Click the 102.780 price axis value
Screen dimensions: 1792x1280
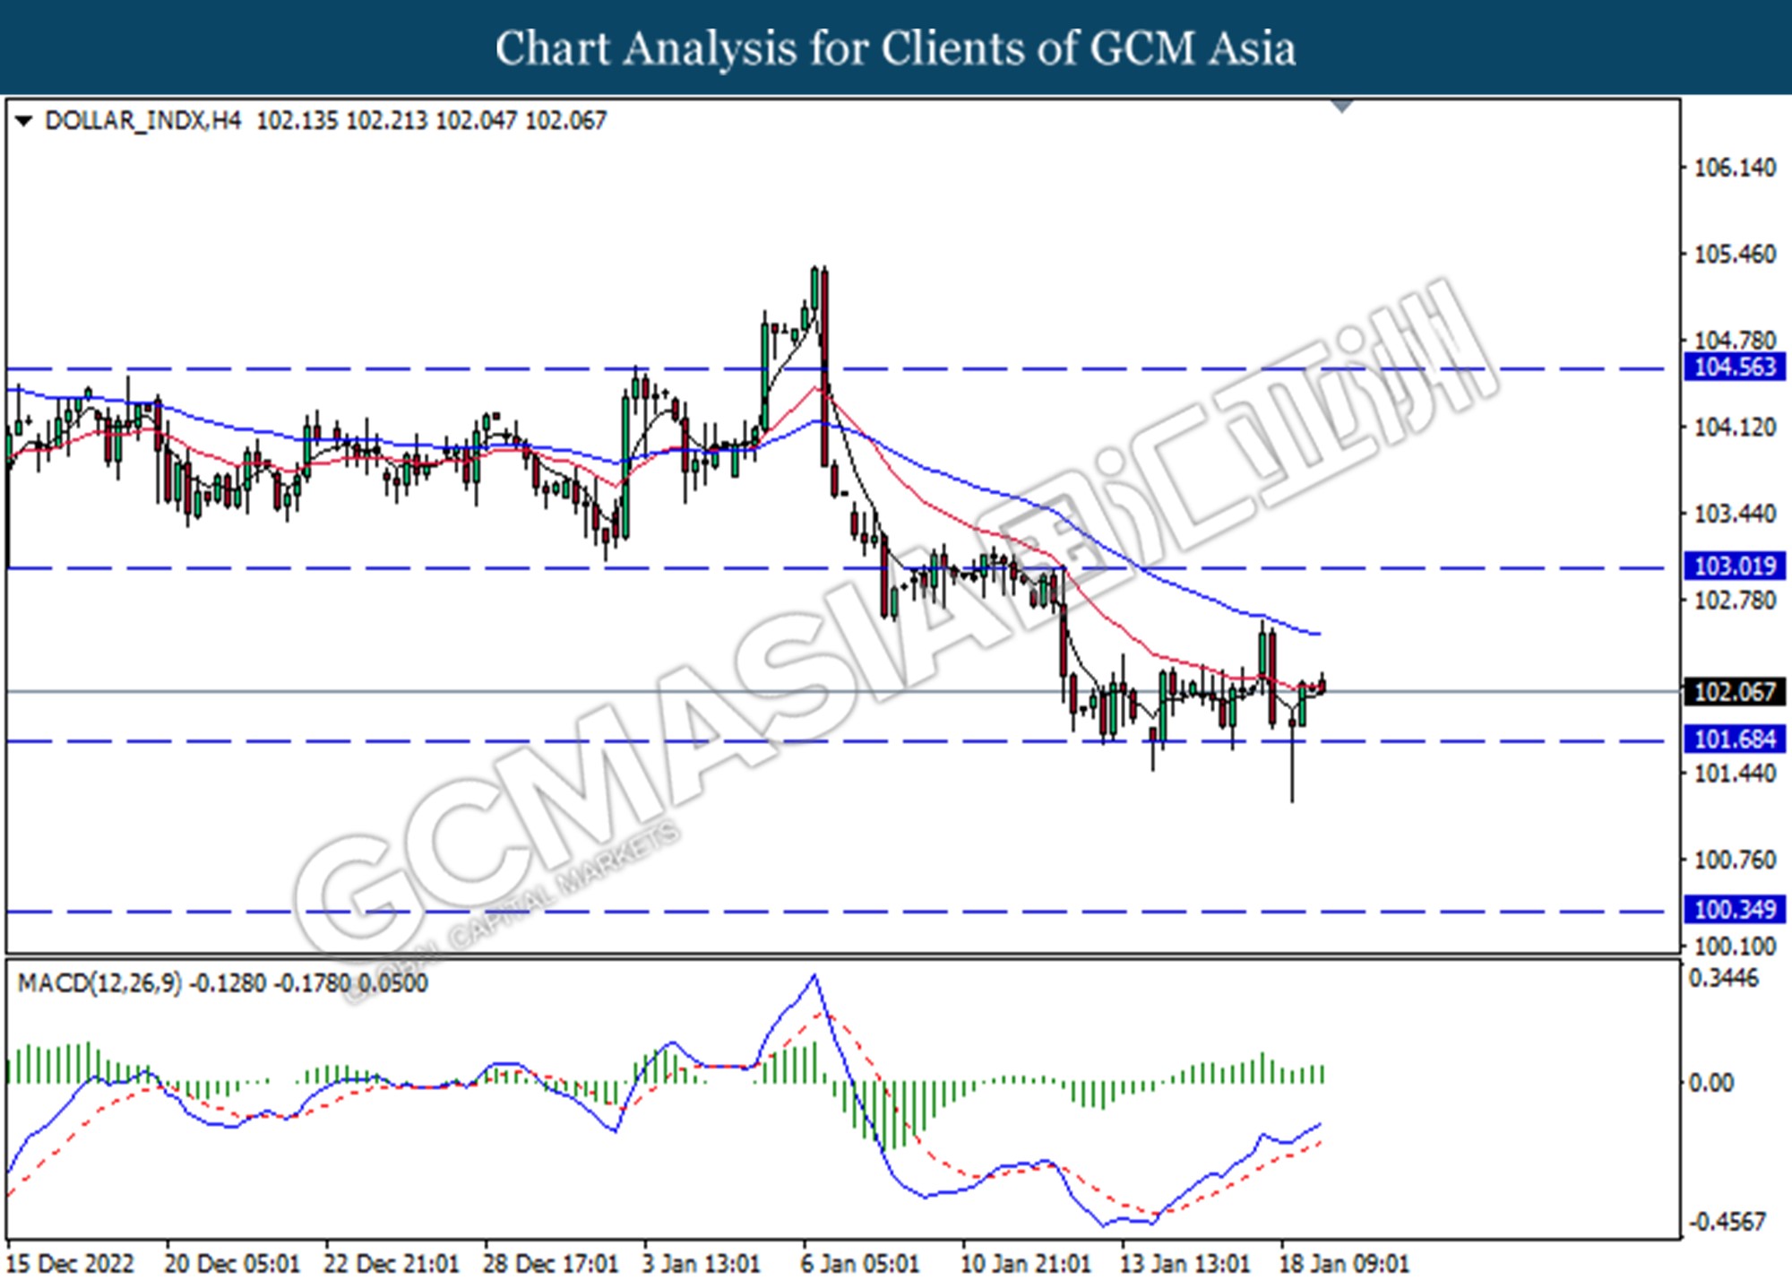click(1735, 600)
